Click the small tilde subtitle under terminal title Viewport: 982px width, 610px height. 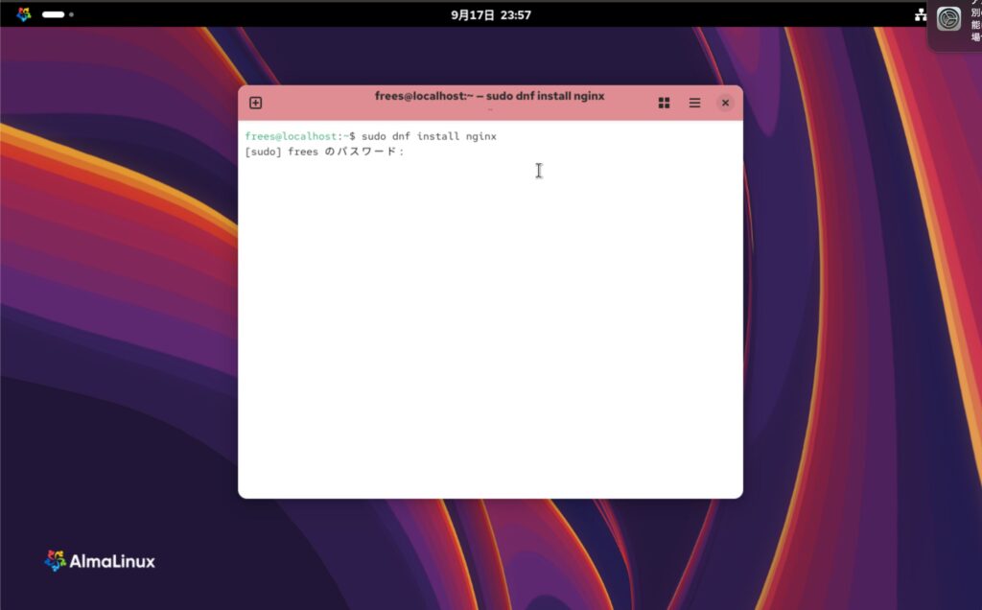coord(489,110)
